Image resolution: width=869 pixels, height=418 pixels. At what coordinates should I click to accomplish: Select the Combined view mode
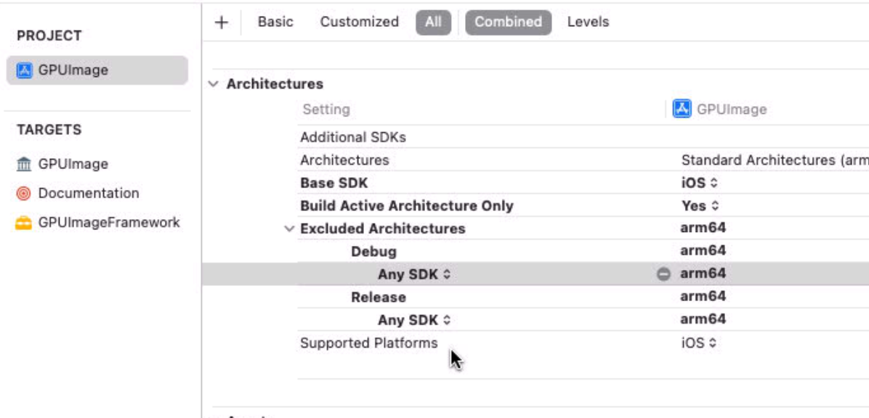508,22
